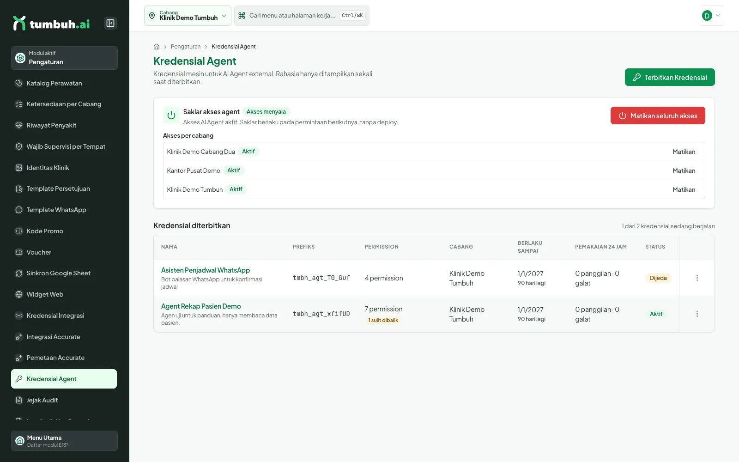This screenshot has width=739, height=462.
Task: Click the Template WhatsApp chat icon
Action: (x=19, y=210)
